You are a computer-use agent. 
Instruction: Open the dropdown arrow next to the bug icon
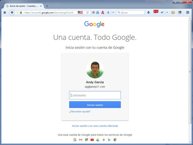167,12
